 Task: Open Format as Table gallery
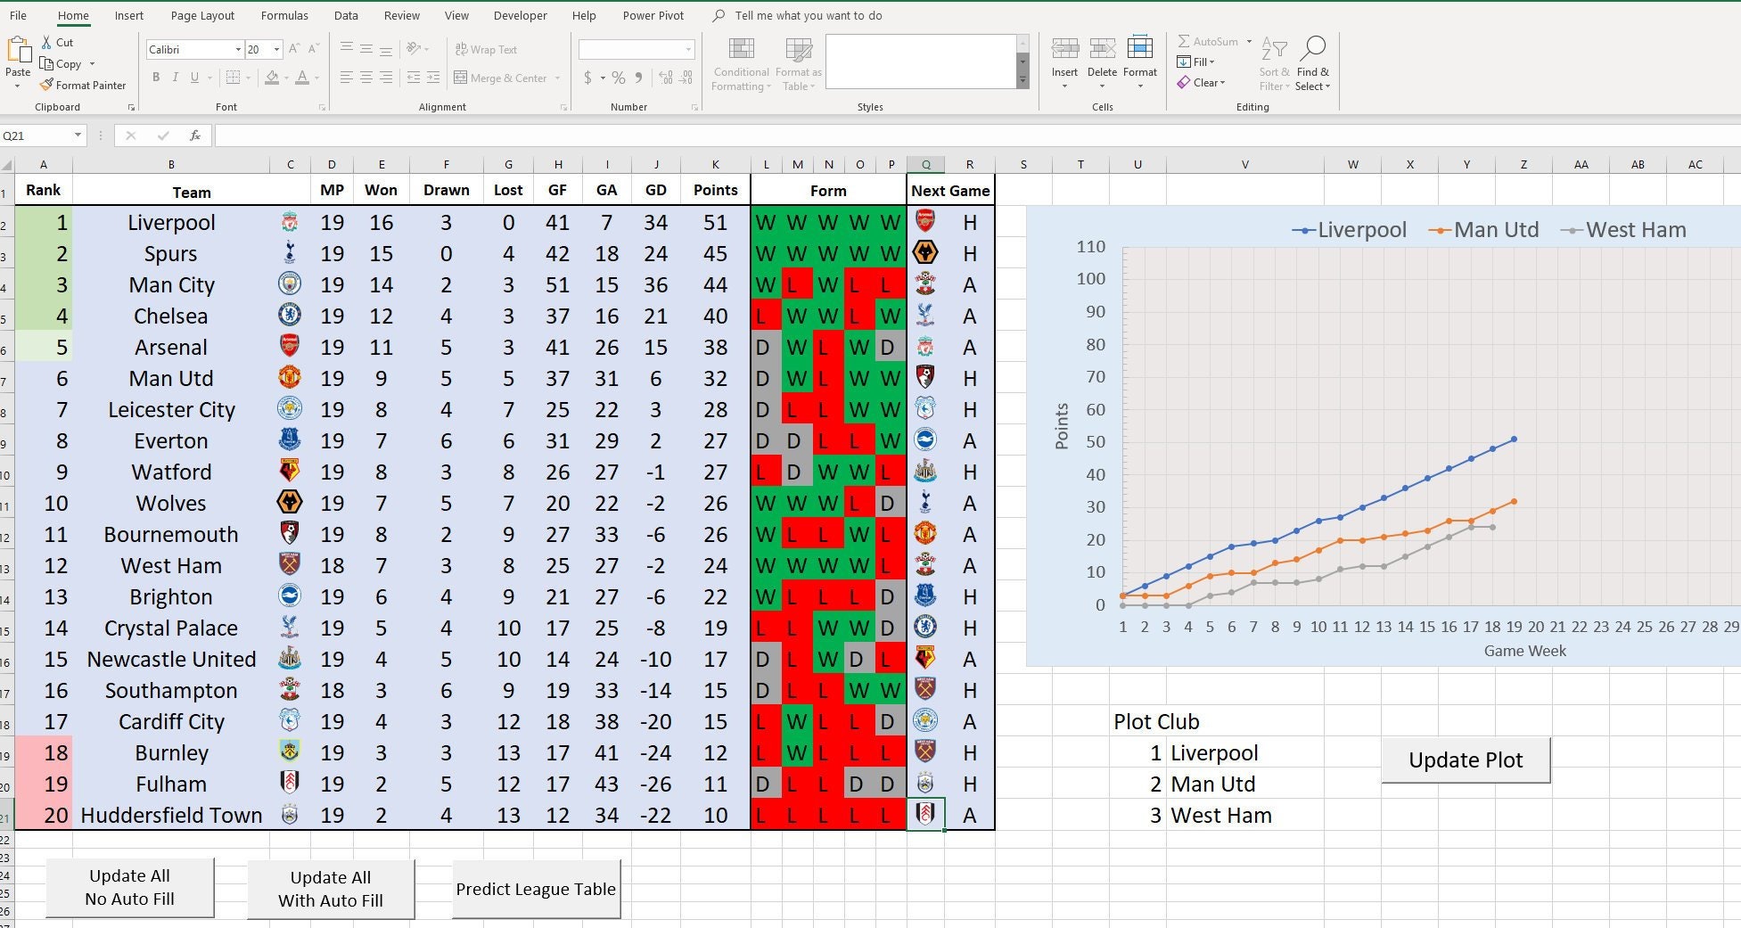798,64
